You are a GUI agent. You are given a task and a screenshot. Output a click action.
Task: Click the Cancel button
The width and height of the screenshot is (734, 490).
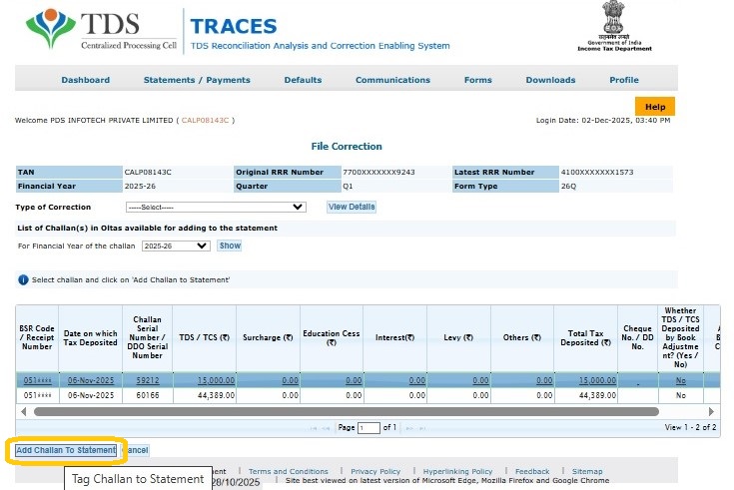pyautogui.click(x=136, y=450)
